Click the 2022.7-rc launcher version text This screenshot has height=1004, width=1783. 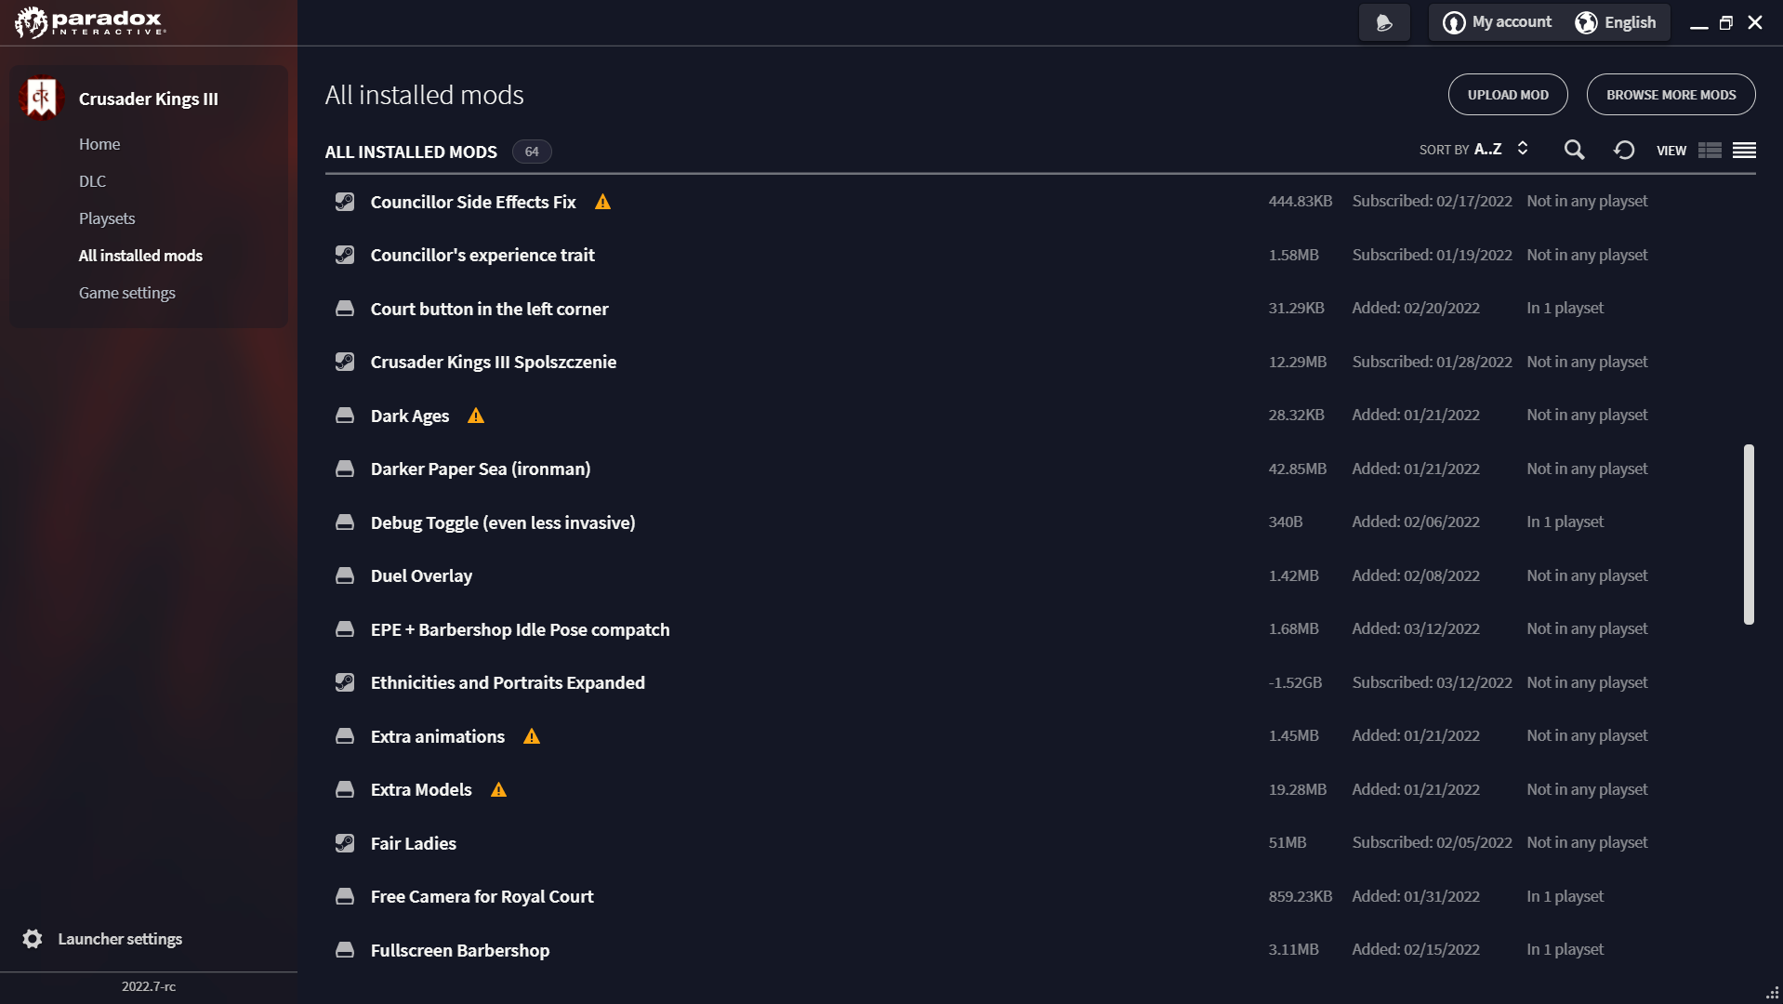pos(149,986)
